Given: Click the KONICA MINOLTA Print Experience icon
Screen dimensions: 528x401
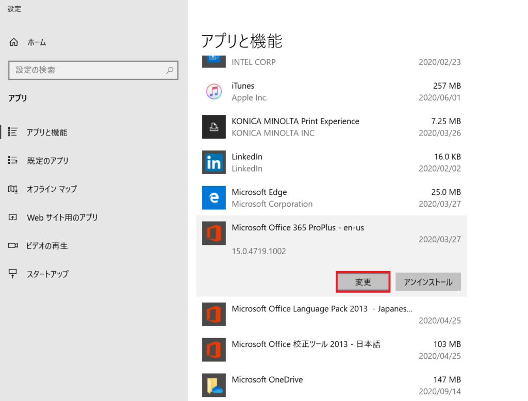Looking at the screenshot, I should point(214,127).
